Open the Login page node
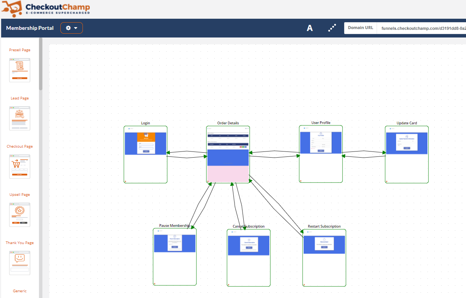 tap(146, 155)
